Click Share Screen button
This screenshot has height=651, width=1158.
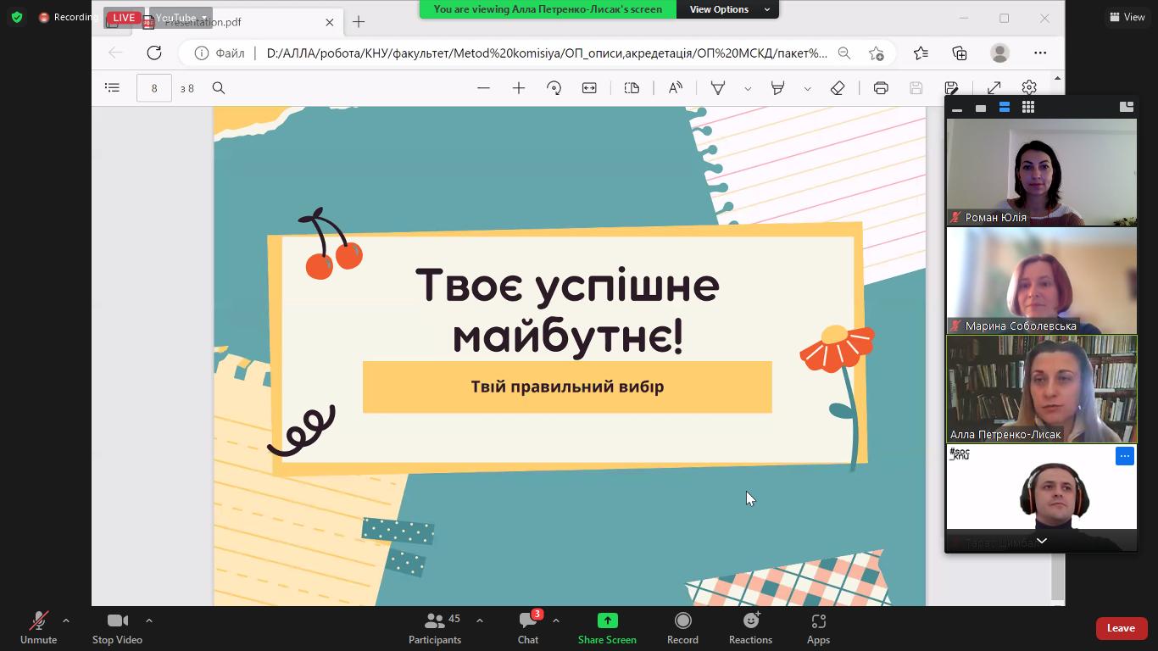tap(607, 629)
